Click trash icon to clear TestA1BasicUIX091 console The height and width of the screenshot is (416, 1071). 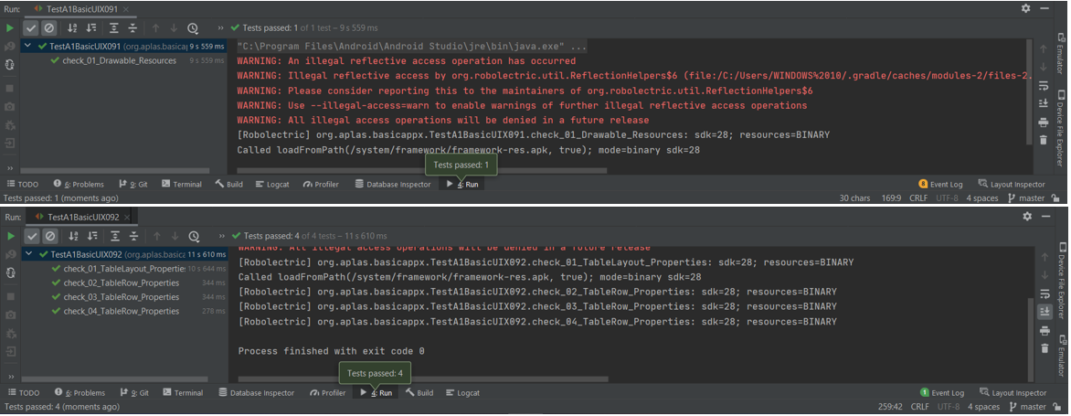[x=1044, y=140]
